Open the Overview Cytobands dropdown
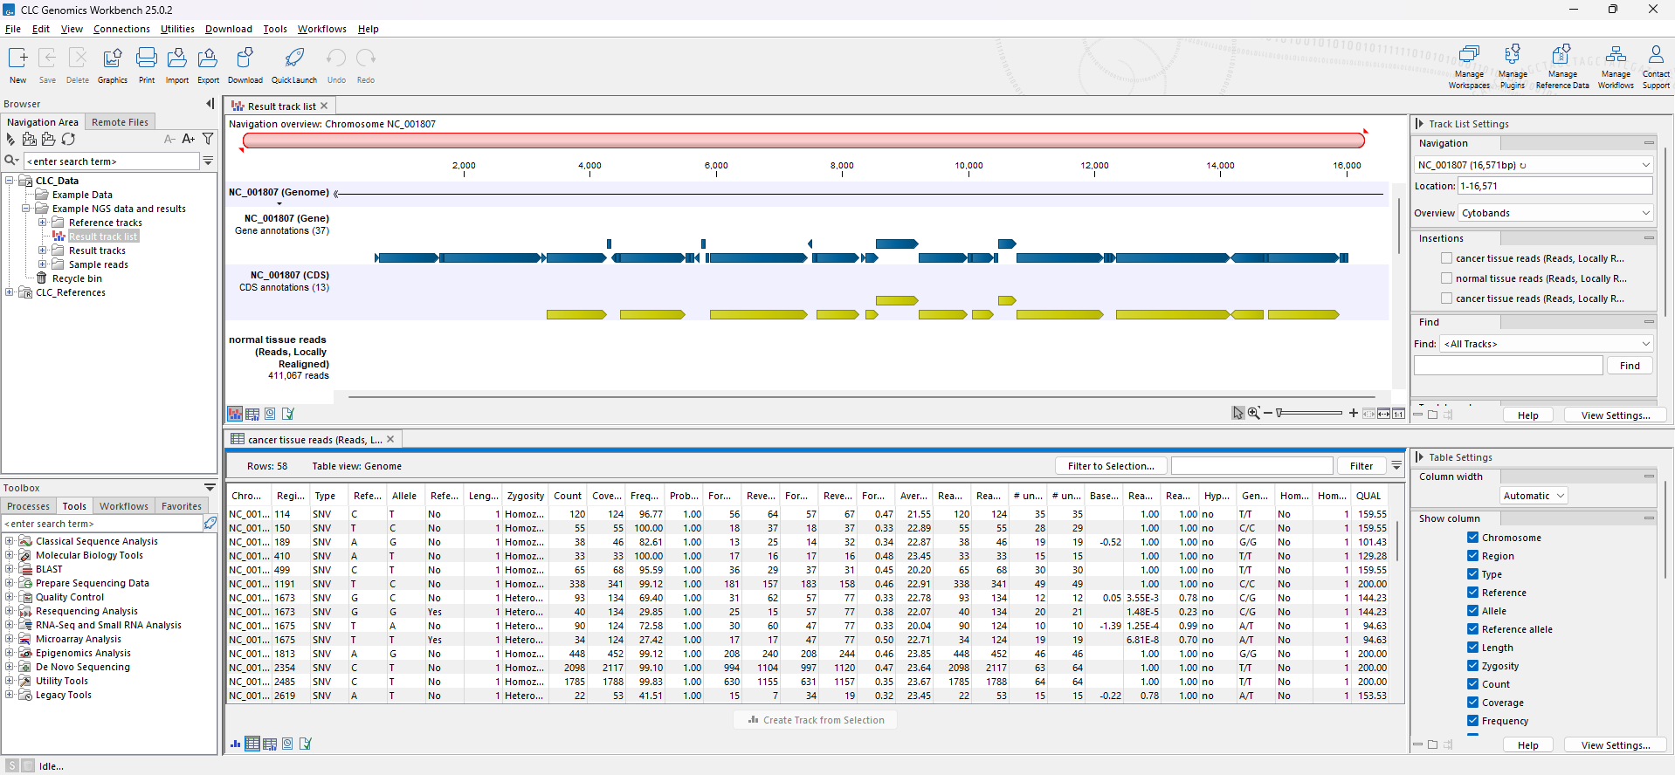 pyautogui.click(x=1556, y=213)
